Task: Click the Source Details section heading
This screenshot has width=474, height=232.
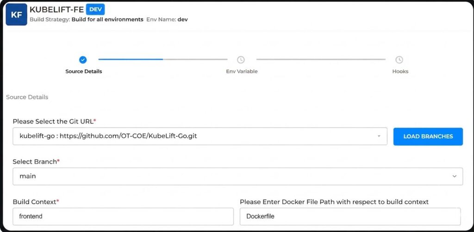Action: pyautogui.click(x=27, y=97)
